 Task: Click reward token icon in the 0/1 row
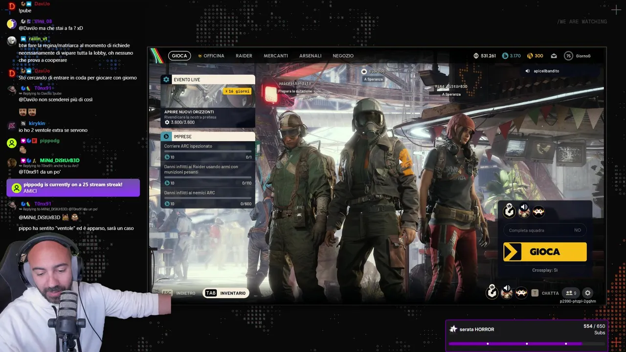(x=167, y=157)
